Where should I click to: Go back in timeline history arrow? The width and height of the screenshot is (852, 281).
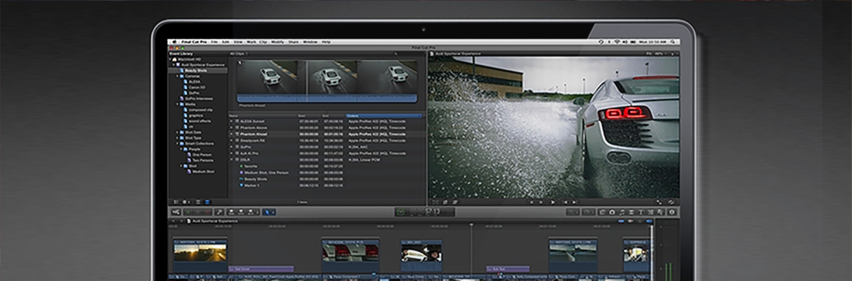(x=173, y=221)
